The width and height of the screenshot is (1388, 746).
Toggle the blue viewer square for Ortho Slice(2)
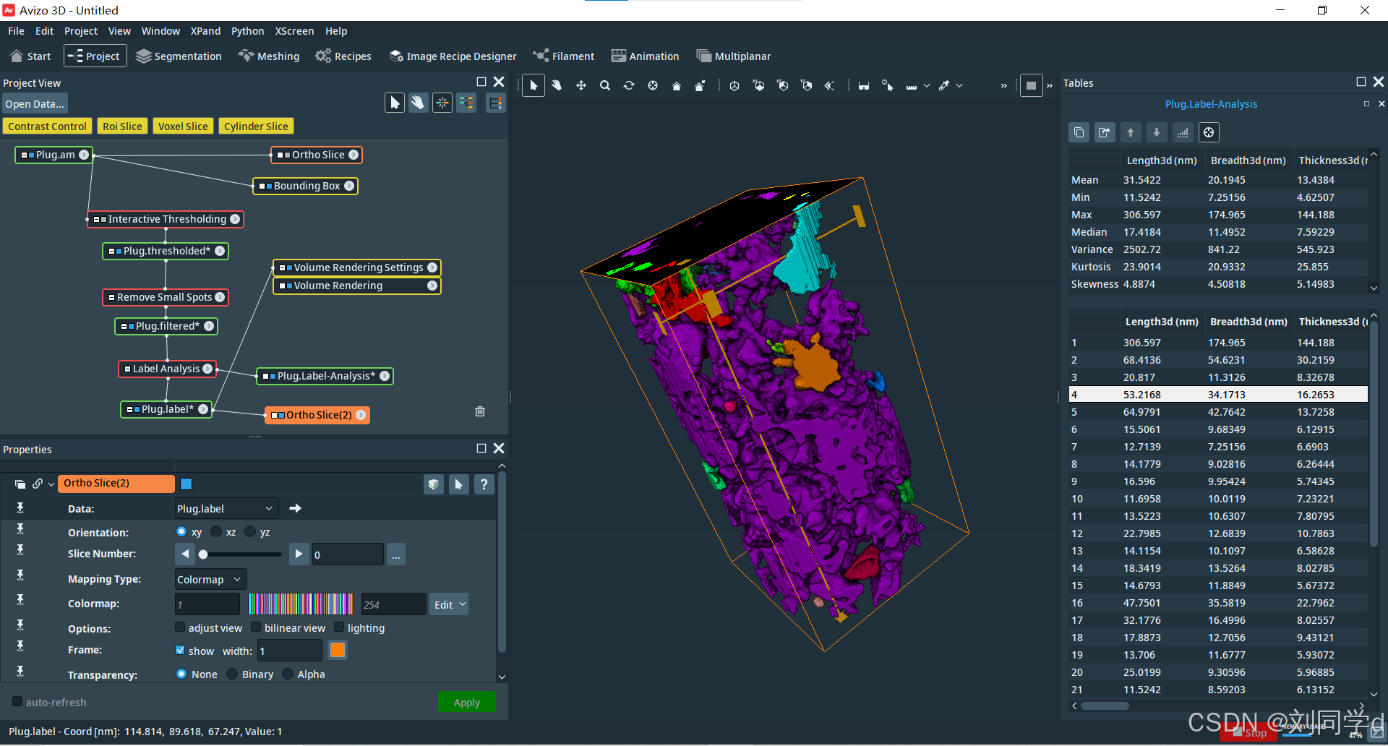pos(186,484)
